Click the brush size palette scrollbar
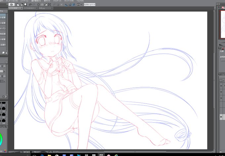The width and height of the screenshot is (225, 156). (x=7, y=113)
